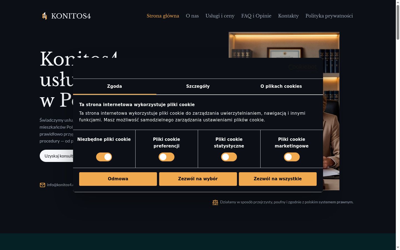The image size is (400, 250).
Task: Click the office hero photo
Action: pos(284,45)
